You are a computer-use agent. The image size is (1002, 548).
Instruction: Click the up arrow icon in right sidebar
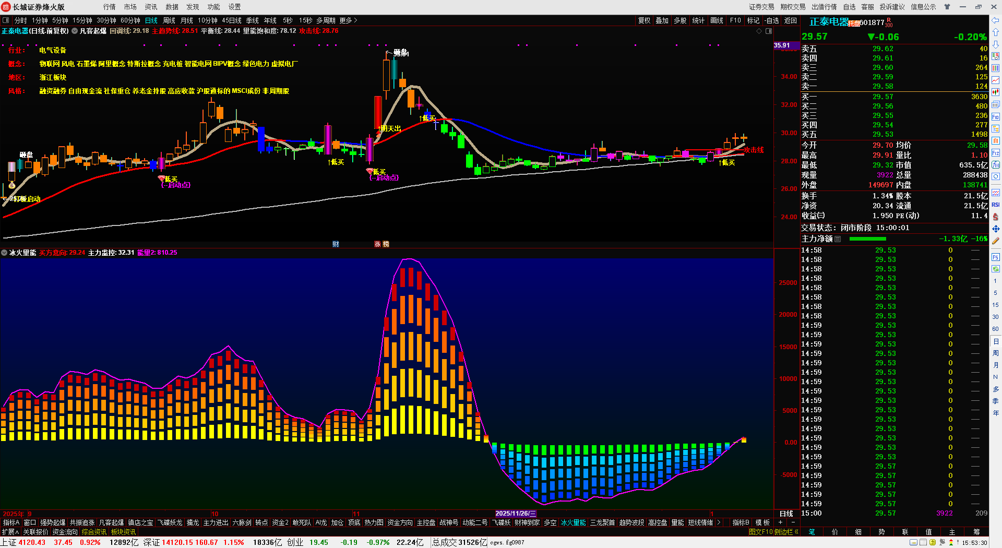[x=996, y=32]
